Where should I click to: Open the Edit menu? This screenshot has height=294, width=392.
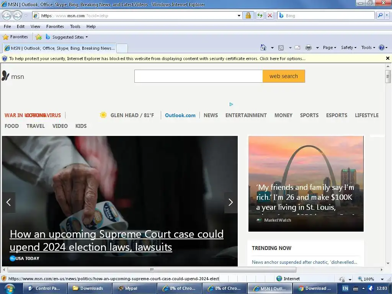[21, 26]
